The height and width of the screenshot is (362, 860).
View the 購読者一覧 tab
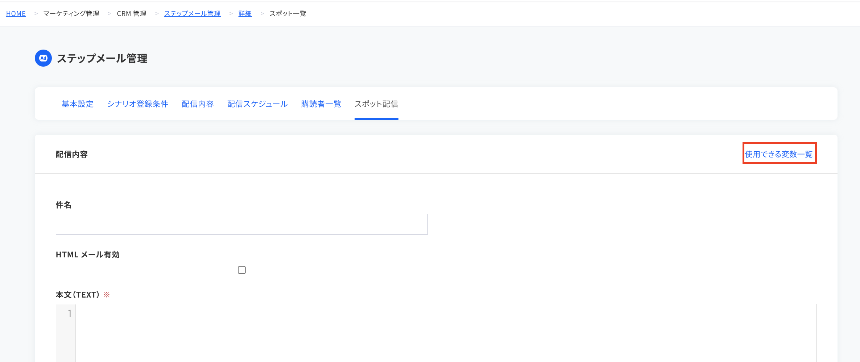(321, 104)
